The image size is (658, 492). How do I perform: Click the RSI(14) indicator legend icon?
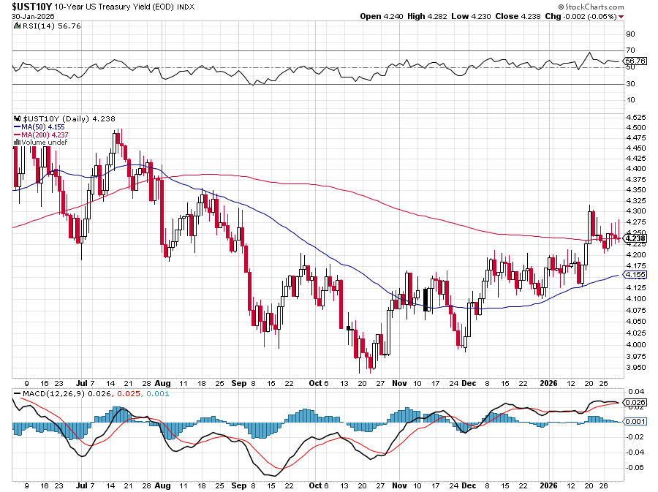click(18, 26)
